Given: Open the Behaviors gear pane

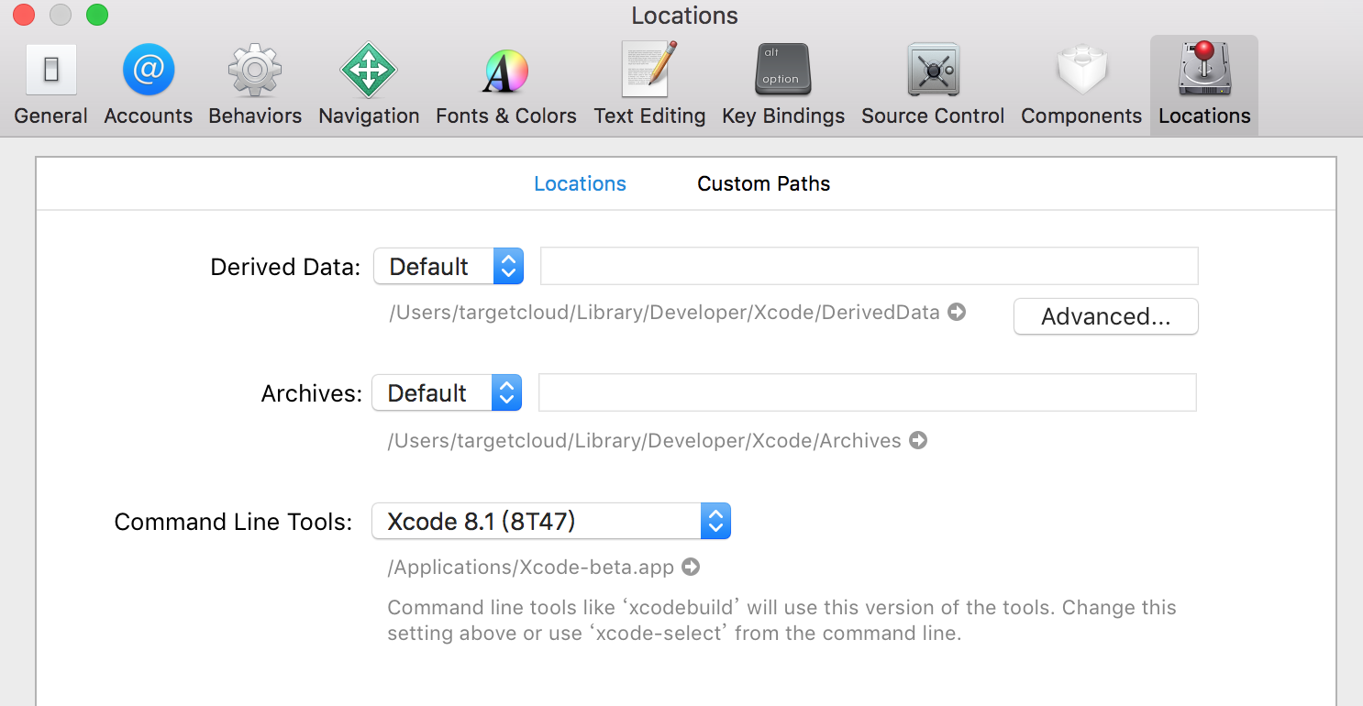Looking at the screenshot, I should pos(255,85).
